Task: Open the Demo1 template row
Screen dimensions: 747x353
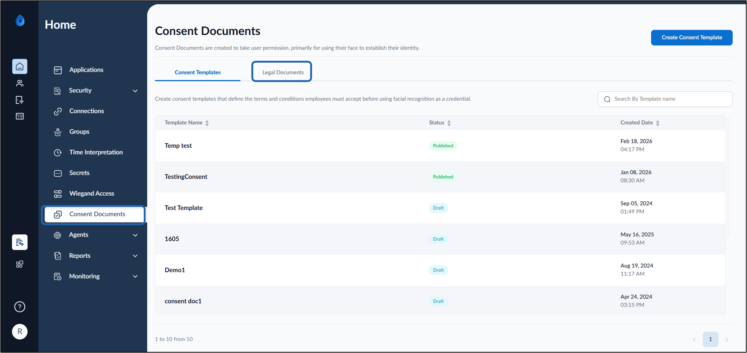Action: 440,270
